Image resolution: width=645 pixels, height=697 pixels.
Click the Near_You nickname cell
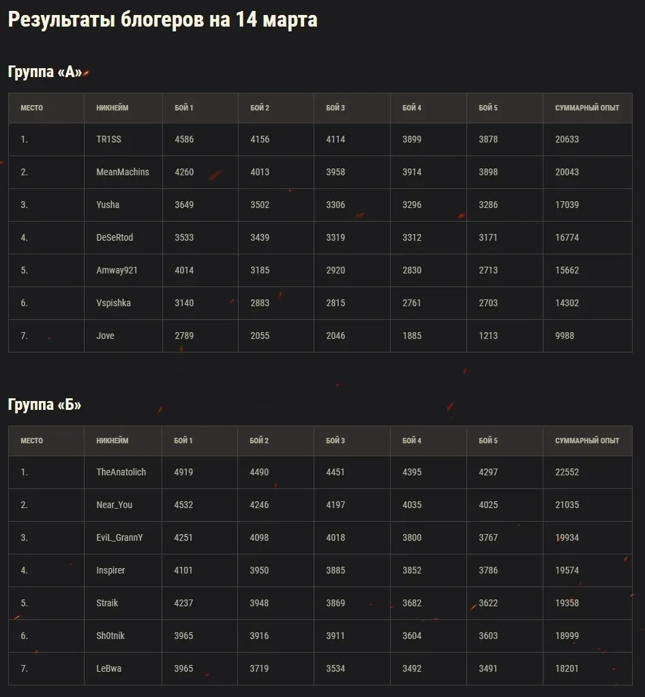coord(115,505)
